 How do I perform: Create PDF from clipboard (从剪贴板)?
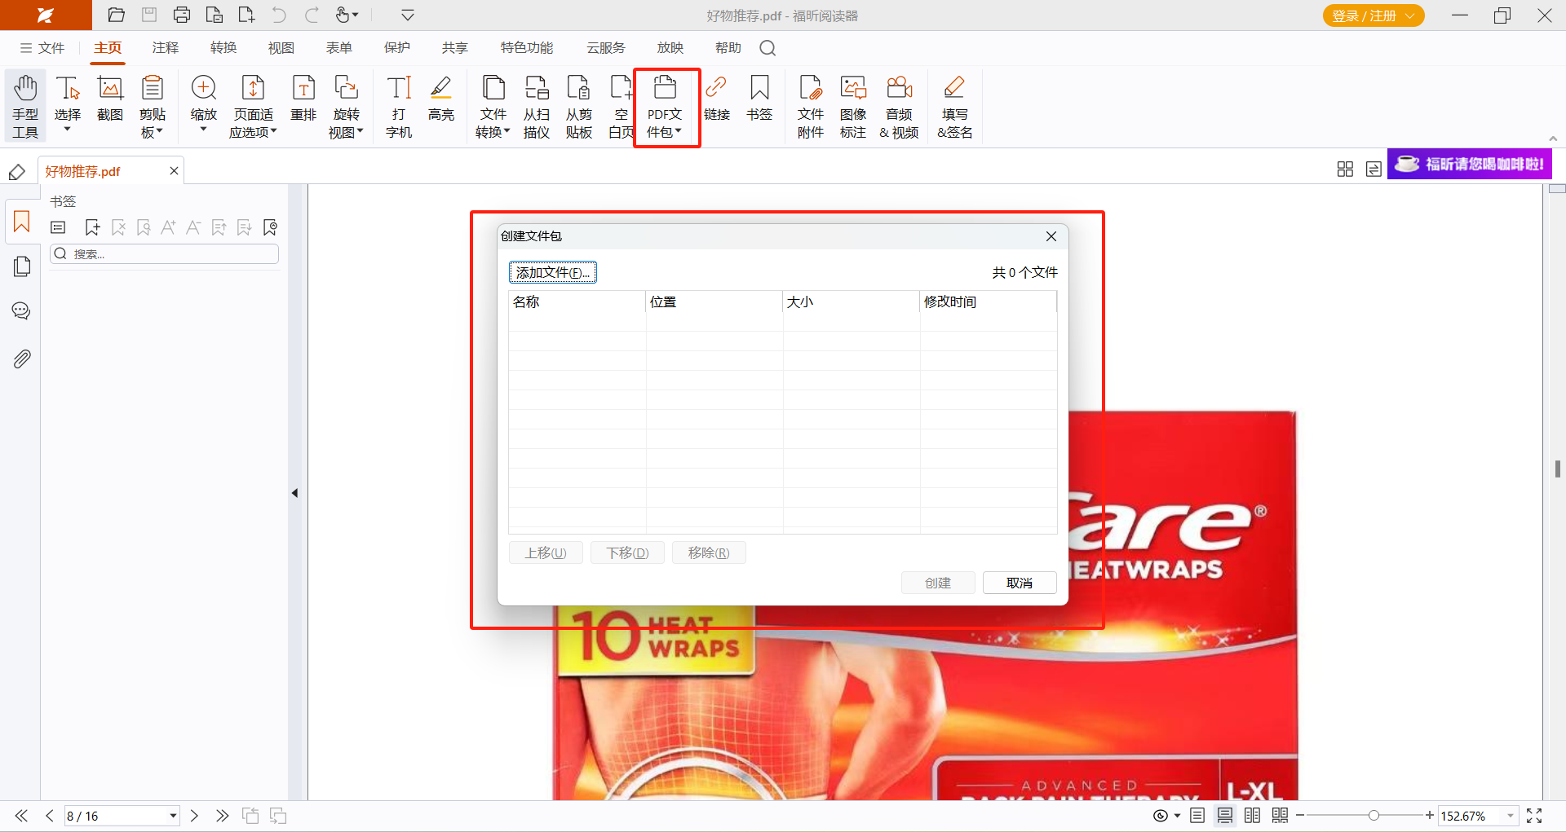[x=579, y=106]
